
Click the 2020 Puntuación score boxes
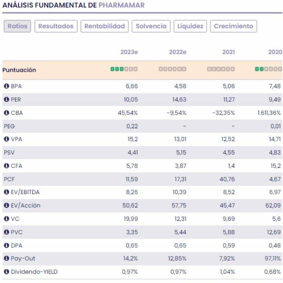pos(268,69)
